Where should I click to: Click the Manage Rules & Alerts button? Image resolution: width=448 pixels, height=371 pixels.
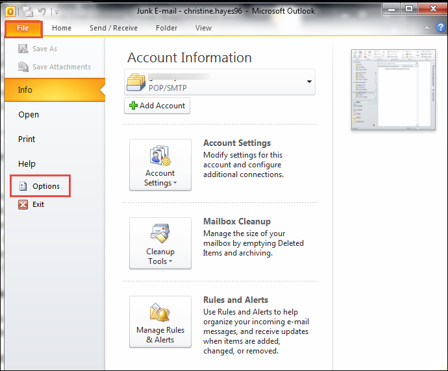[x=160, y=322]
